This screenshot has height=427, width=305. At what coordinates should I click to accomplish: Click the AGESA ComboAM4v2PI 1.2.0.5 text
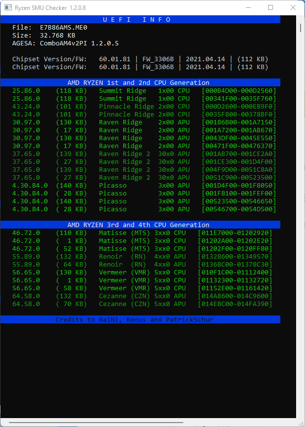[66, 43]
